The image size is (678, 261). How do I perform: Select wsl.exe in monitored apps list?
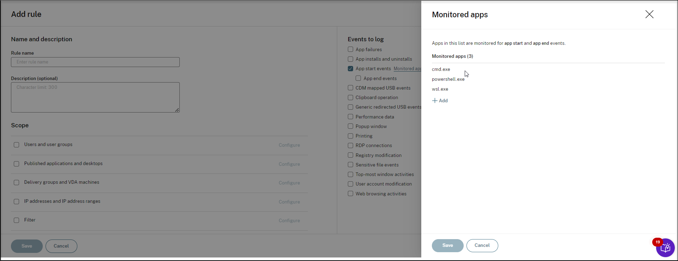[x=440, y=89]
